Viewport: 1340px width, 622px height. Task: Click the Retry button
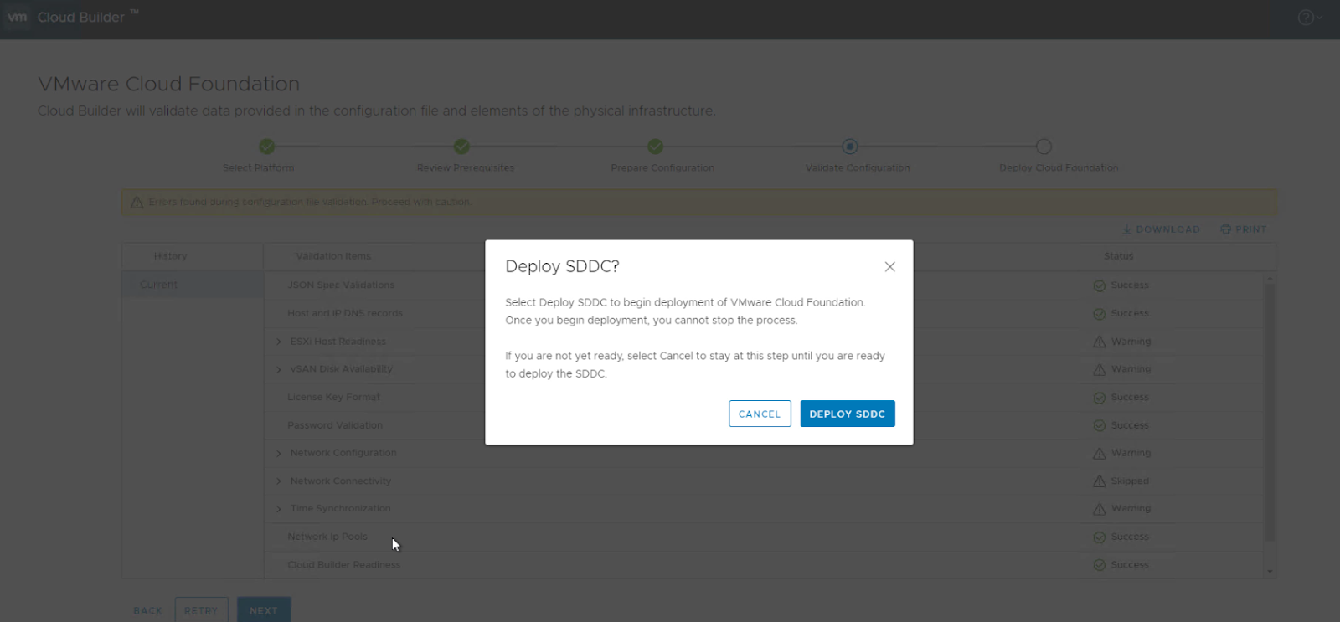click(201, 610)
